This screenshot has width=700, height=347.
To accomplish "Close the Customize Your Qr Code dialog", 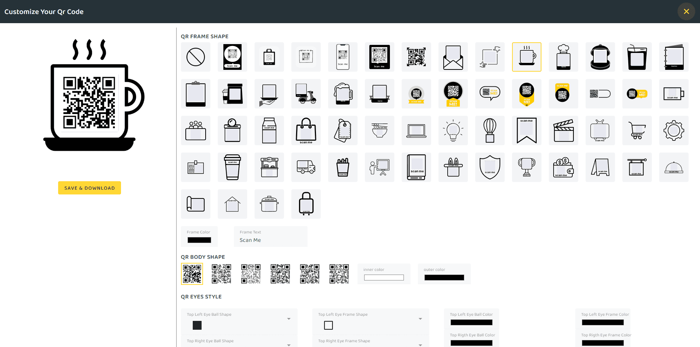I will point(686,11).
